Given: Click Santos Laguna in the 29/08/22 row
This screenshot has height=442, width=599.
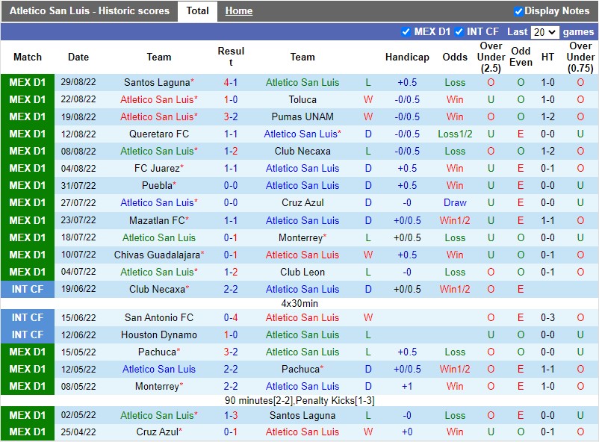Looking at the screenshot, I should point(157,83).
